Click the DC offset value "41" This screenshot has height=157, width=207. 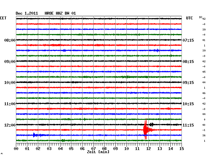[x=204, y=40]
